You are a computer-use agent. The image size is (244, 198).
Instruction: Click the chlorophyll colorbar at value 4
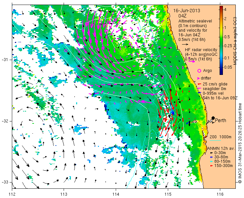pos(221,10)
